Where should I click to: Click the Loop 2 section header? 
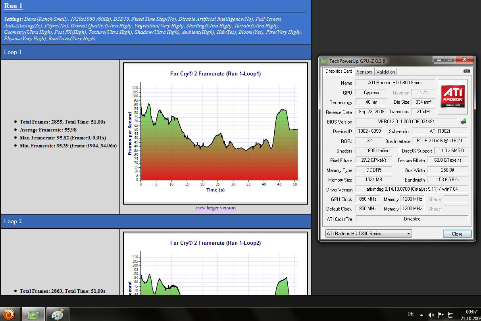tap(156, 221)
